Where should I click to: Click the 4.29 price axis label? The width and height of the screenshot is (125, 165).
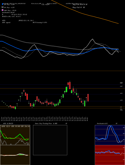121,100
